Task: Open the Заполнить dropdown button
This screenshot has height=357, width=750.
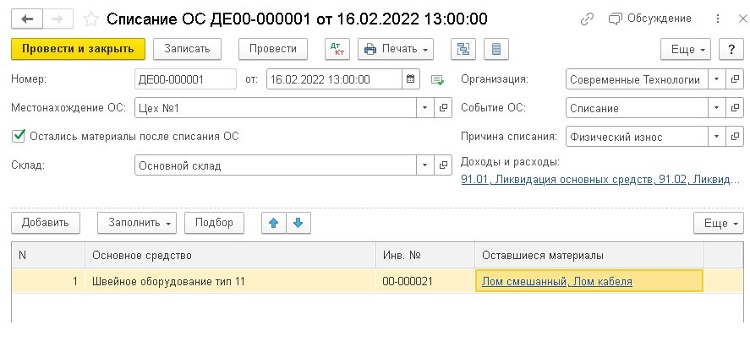Action: click(x=136, y=223)
